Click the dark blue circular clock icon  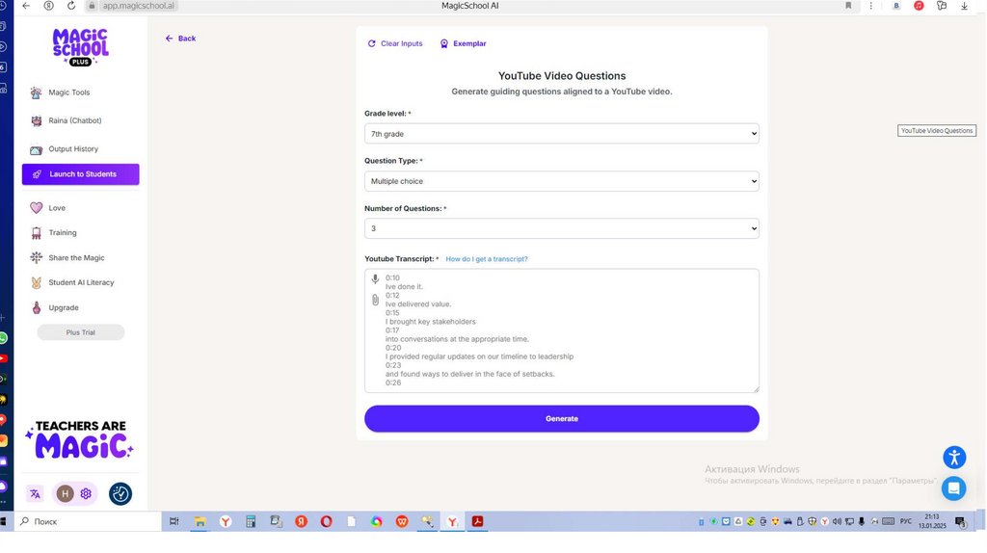pyautogui.click(x=120, y=494)
